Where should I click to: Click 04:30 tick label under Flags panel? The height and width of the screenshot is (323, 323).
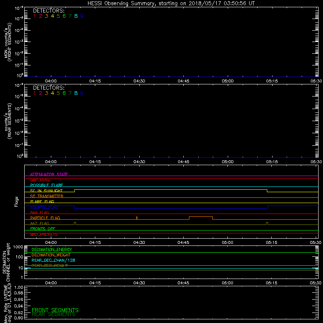pyautogui.click(x=139, y=243)
